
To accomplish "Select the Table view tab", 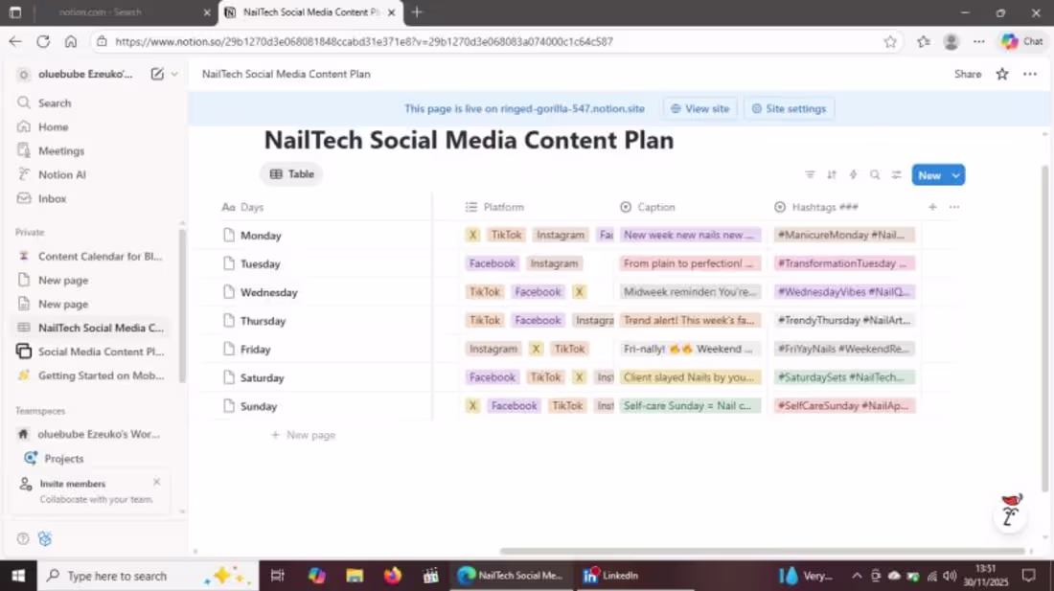I will tap(291, 174).
